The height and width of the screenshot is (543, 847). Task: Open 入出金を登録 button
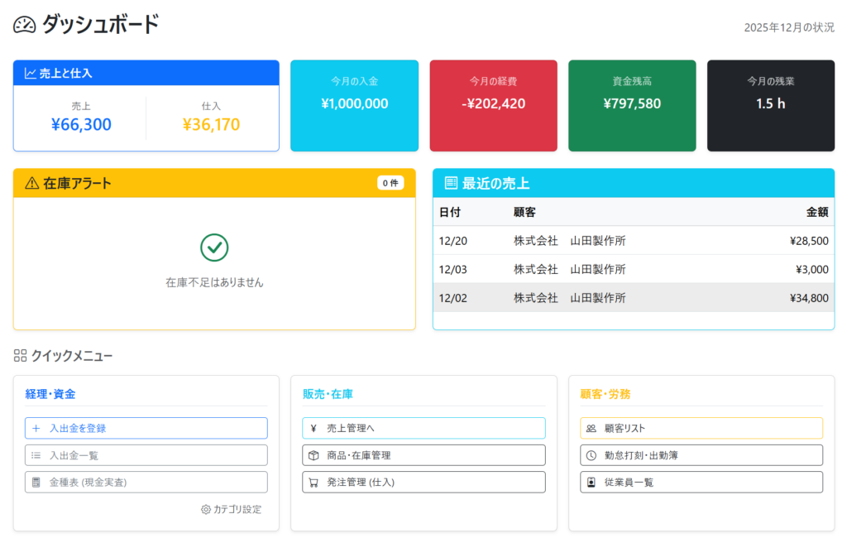click(146, 428)
